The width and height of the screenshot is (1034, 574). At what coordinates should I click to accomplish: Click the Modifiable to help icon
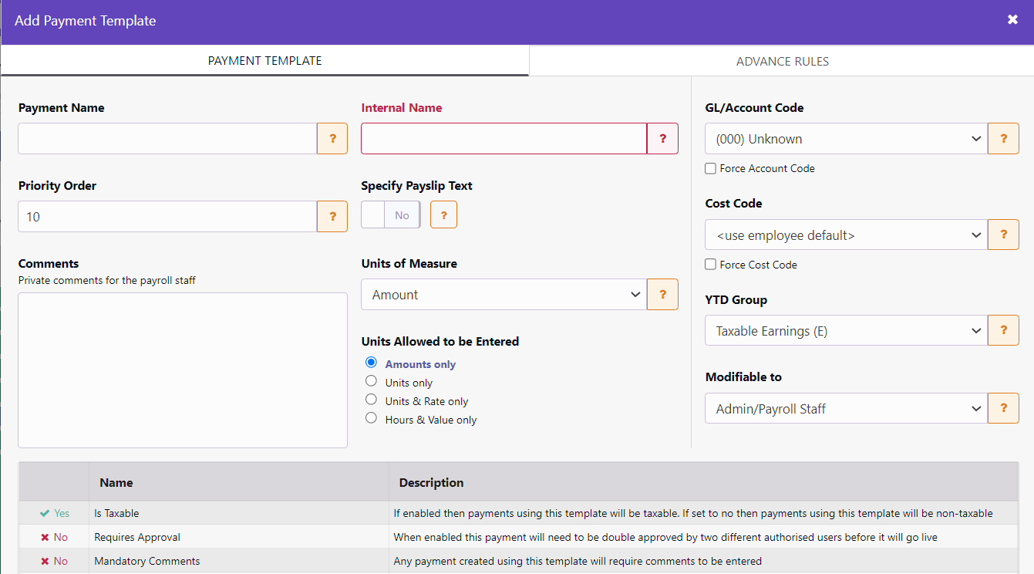(1003, 408)
